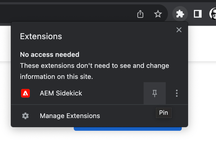
Task: Open the profile avatar menu
Action: (x=213, y=14)
